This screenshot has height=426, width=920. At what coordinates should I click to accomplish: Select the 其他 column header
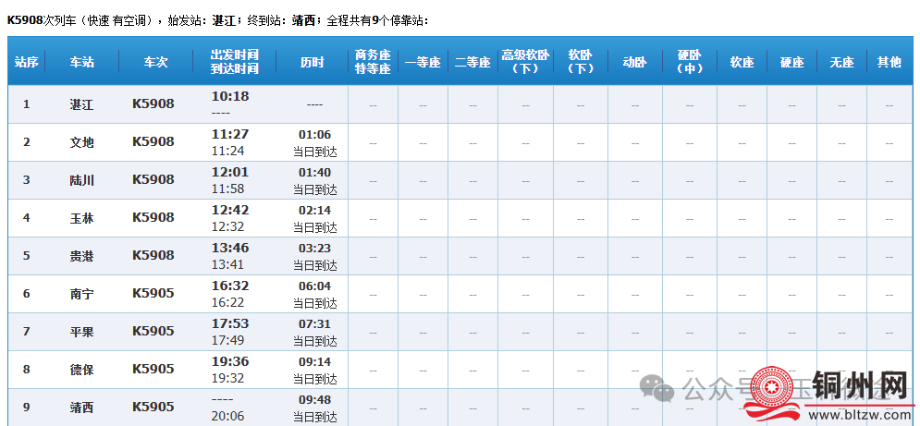[889, 62]
